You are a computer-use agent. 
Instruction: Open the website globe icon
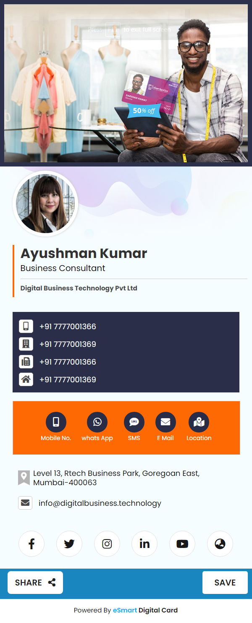pos(220,544)
